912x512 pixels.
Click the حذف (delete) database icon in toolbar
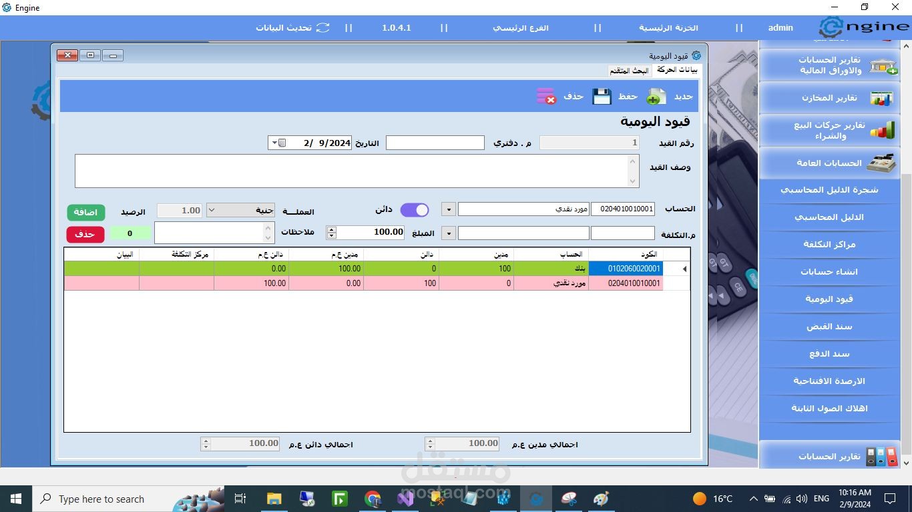(546, 97)
